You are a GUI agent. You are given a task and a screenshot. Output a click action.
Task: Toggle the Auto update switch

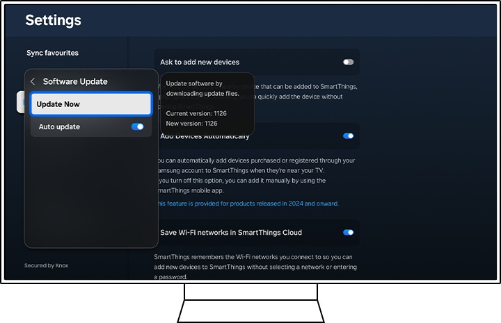pyautogui.click(x=137, y=127)
